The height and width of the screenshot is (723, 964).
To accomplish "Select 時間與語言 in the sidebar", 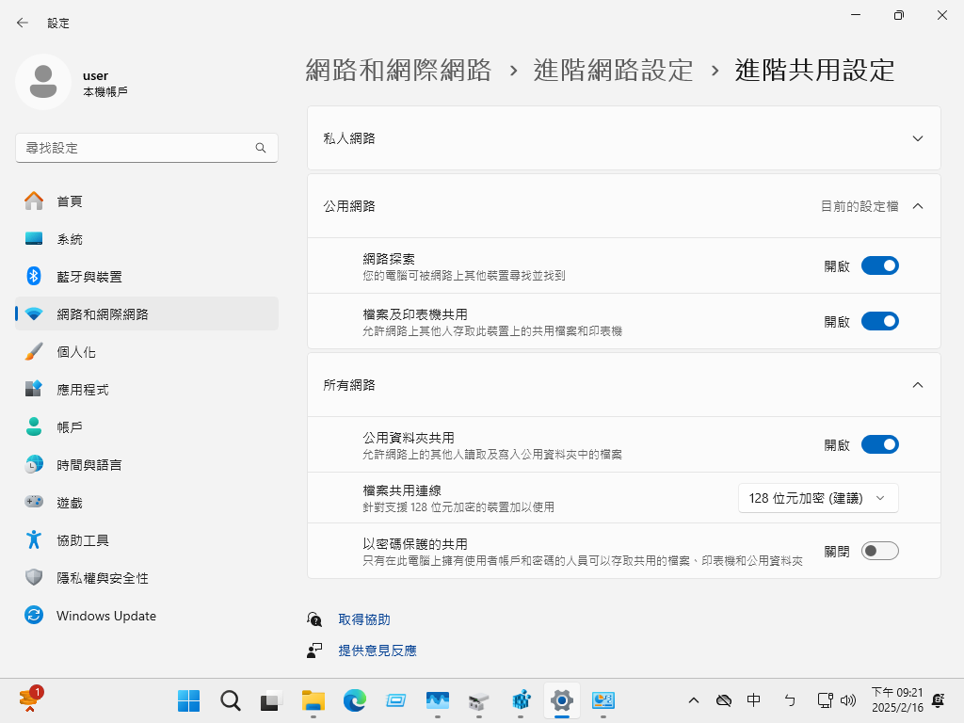I will pos(88,465).
